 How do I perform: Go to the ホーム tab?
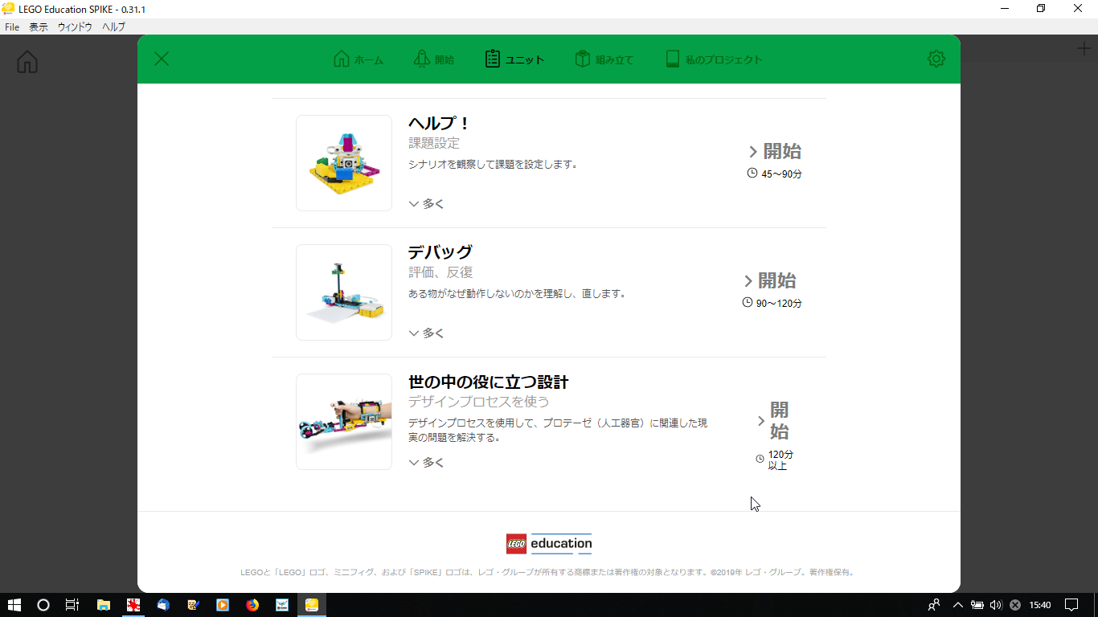coord(358,59)
